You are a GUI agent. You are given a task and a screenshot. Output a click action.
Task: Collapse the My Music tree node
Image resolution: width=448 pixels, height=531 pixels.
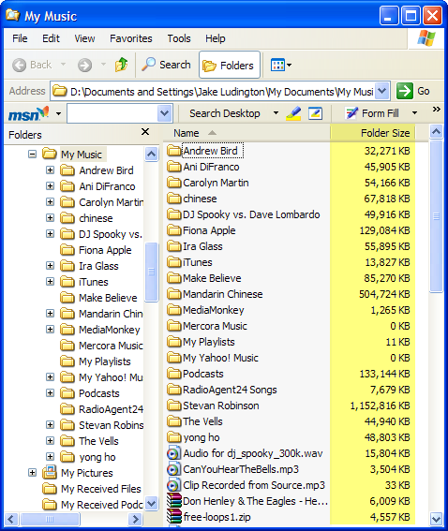[32, 155]
